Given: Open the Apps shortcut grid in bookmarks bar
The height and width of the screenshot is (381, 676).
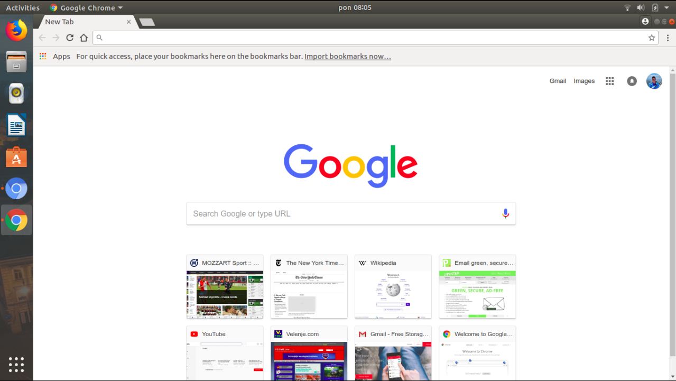Looking at the screenshot, I should [x=43, y=56].
